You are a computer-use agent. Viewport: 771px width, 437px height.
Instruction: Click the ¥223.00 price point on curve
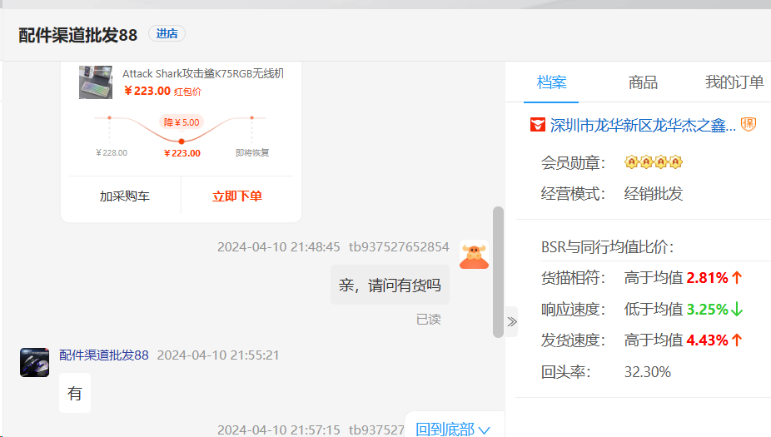(182, 142)
